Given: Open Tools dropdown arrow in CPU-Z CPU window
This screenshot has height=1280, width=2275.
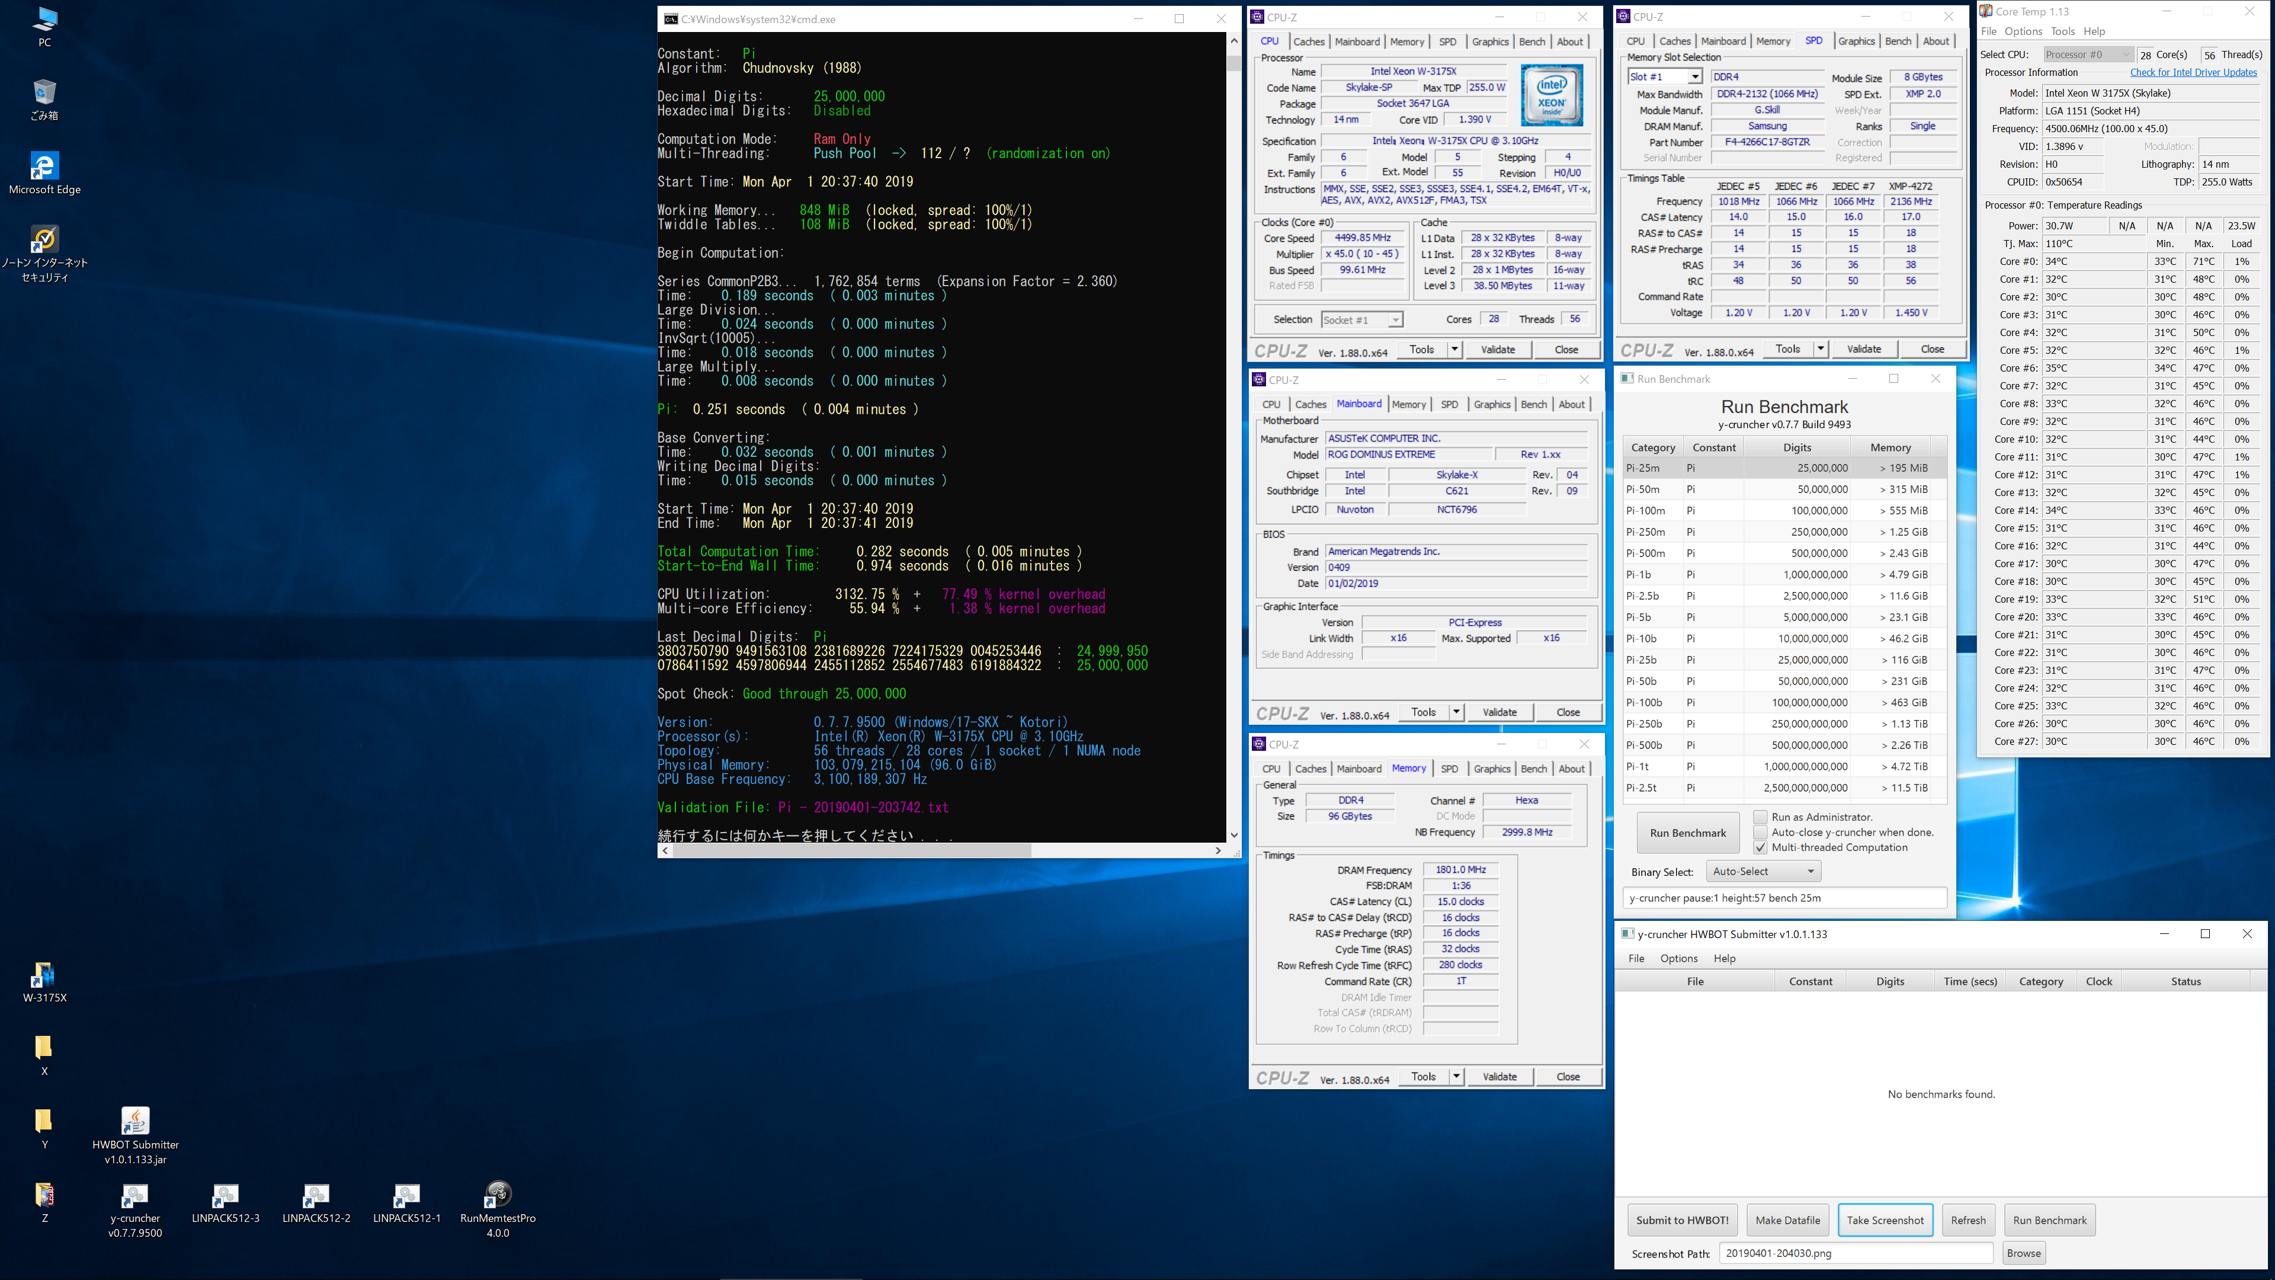Looking at the screenshot, I should click(1454, 350).
